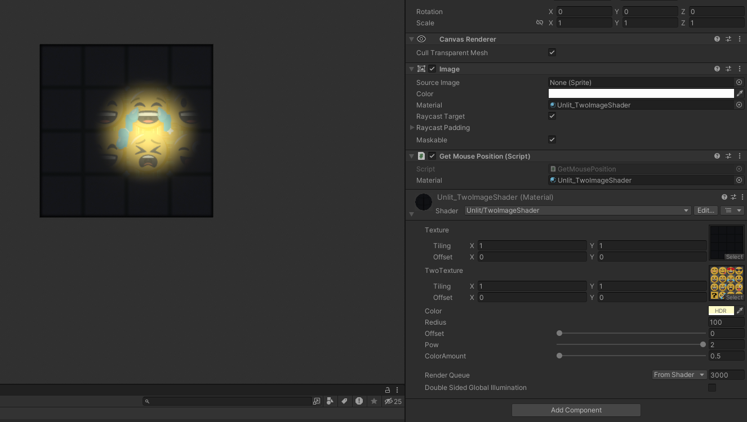Click Select on the TwoTexture emoji thumbnail
The width and height of the screenshot is (747, 422).
coord(734,298)
